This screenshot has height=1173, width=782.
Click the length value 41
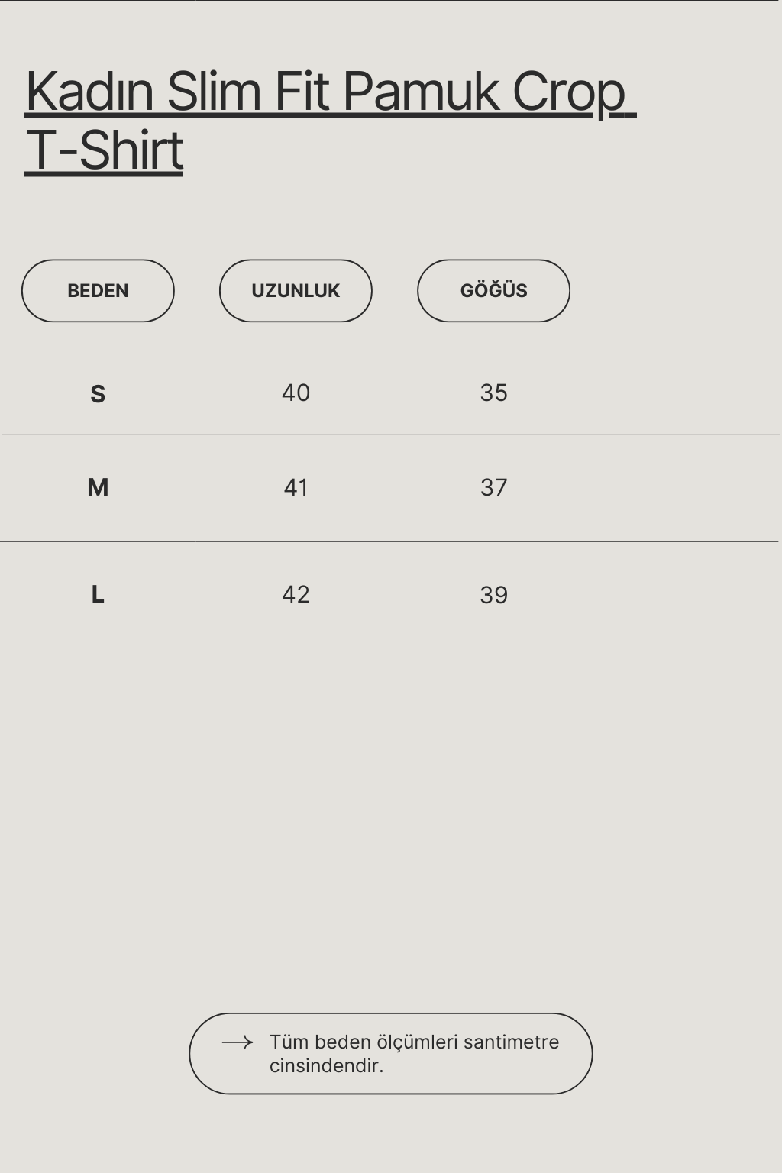tap(296, 487)
